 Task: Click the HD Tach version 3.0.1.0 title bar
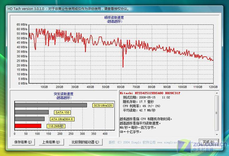tap(114, 9)
